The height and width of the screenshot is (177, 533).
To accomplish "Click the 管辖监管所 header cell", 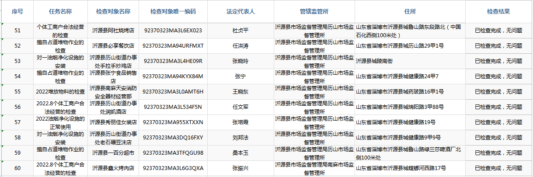I will coord(314,11).
